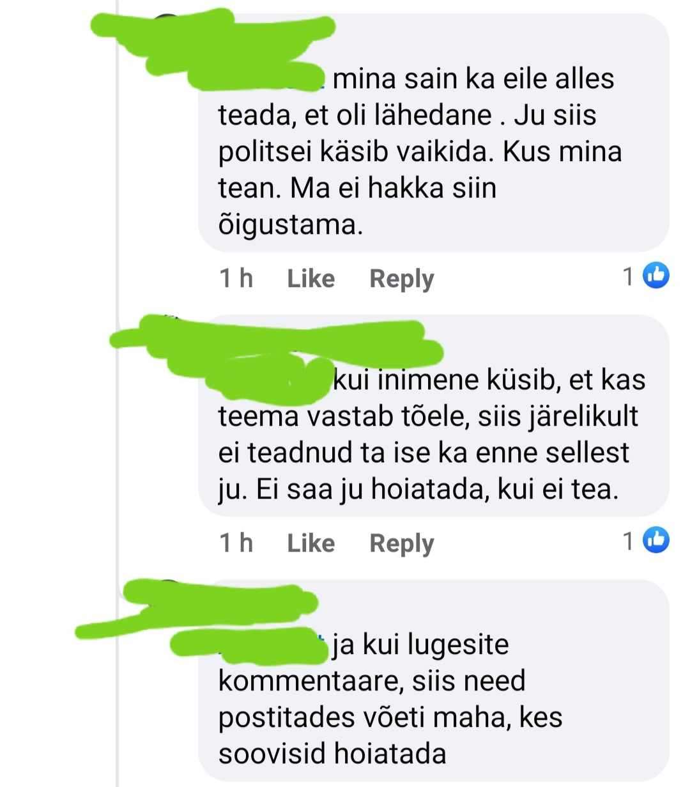This screenshot has height=787, width=690.
Task: Reply to the comment ending with "kui ei tea"
Action: point(401,543)
